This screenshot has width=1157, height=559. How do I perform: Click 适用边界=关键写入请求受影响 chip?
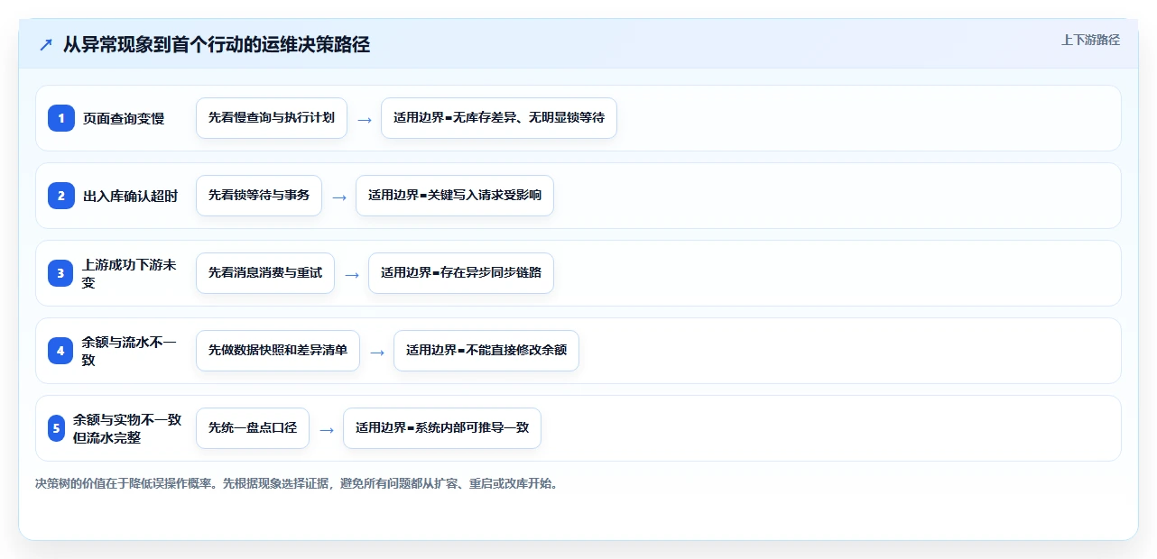pos(455,196)
